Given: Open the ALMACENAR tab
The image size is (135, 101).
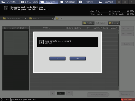Looking at the screenshot, I should [68, 2].
